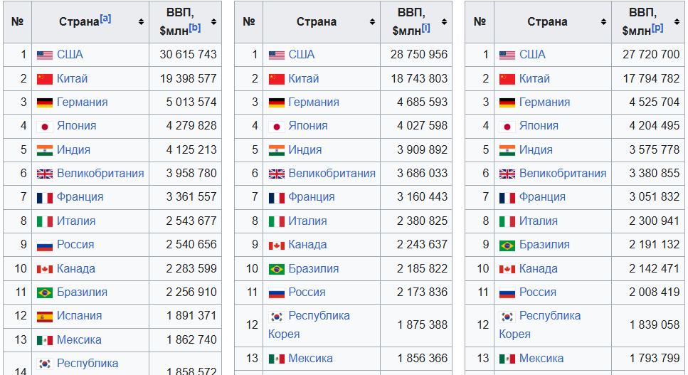Open Германия link in first table

coord(82,102)
